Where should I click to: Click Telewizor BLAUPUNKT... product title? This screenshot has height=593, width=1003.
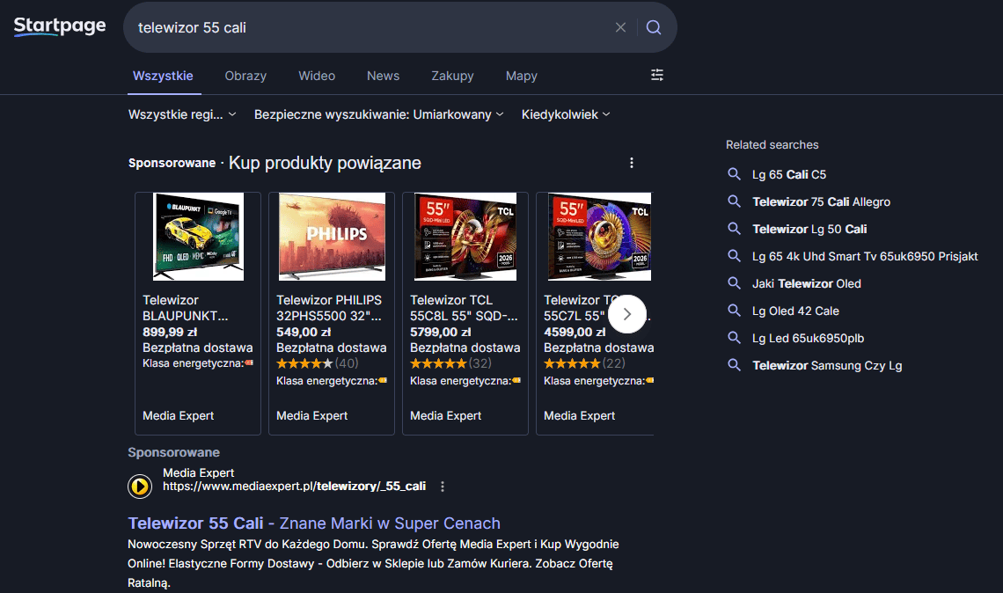tap(185, 308)
